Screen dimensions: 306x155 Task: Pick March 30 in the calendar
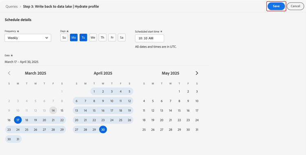pos(9,139)
